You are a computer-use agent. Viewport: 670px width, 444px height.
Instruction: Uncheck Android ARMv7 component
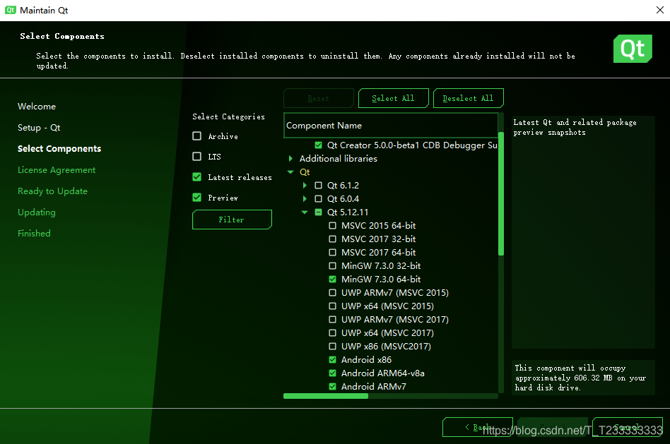click(332, 386)
